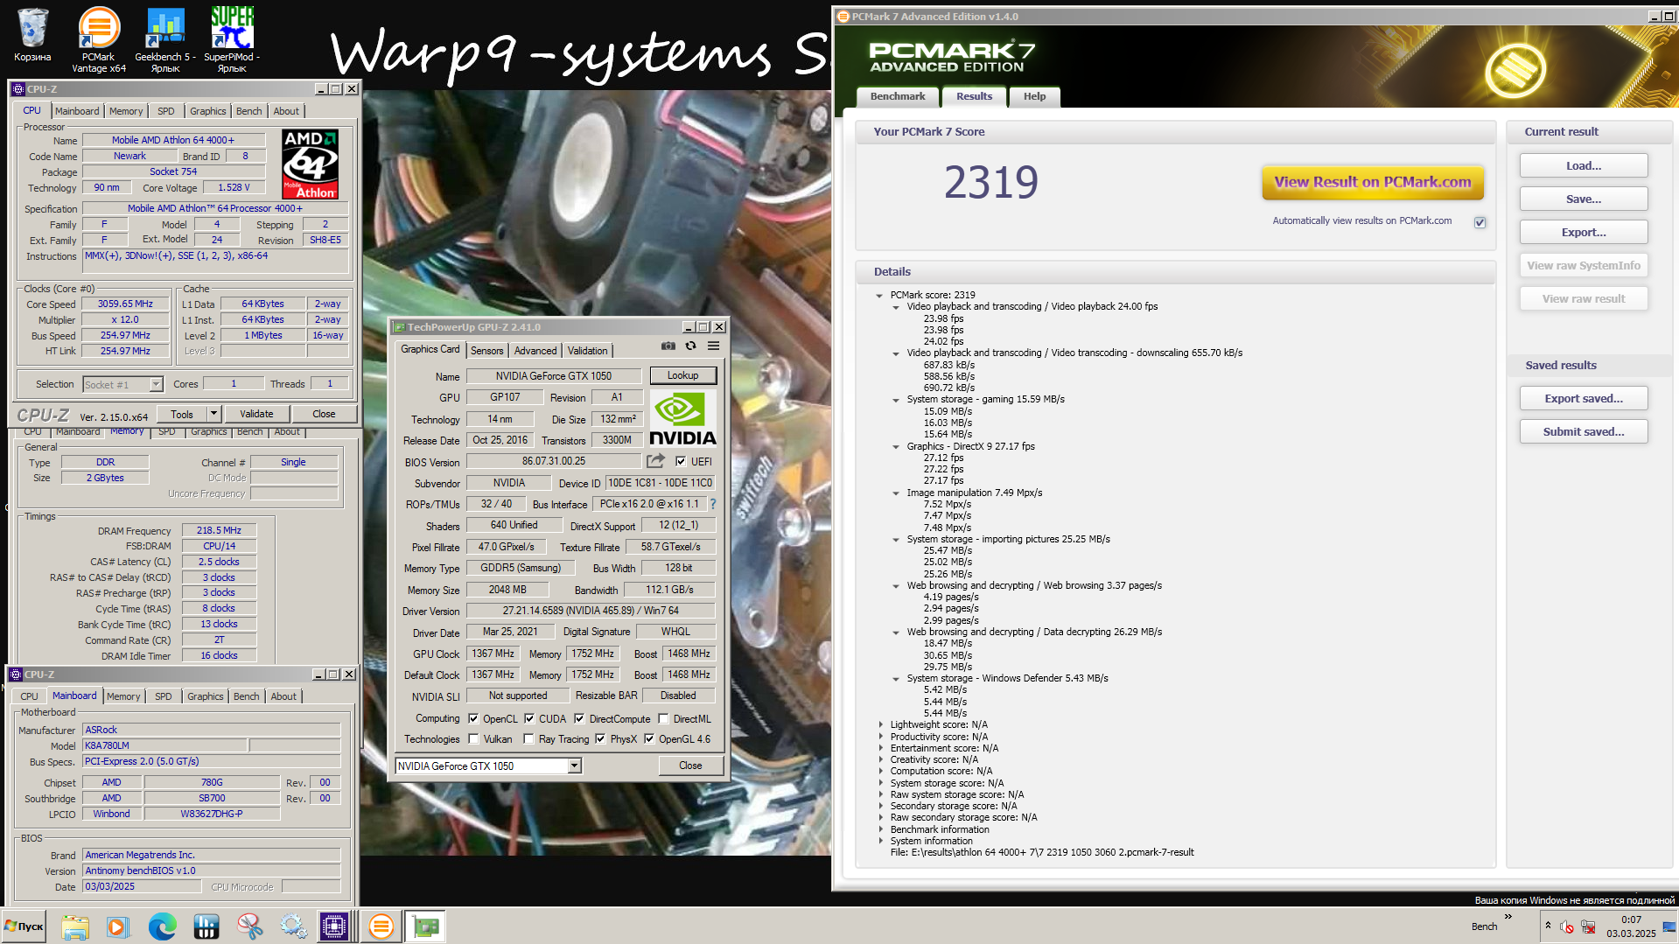The image size is (1679, 944).
Task: Click the network tray icon
Action: (x=1588, y=927)
